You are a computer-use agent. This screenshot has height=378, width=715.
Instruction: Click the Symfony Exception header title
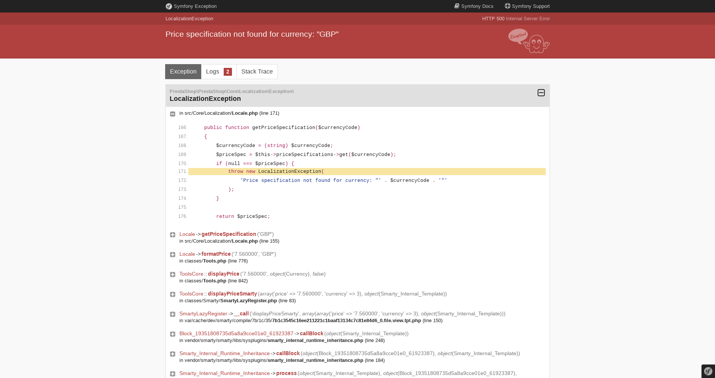195,6
